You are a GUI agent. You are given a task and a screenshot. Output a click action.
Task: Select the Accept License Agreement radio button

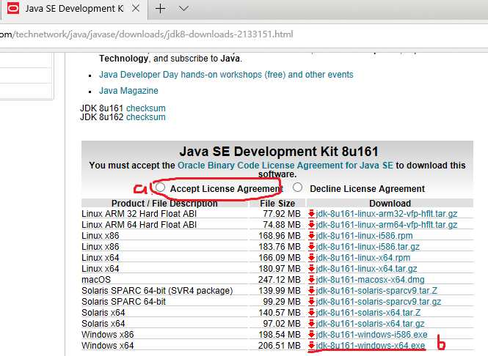click(x=160, y=188)
